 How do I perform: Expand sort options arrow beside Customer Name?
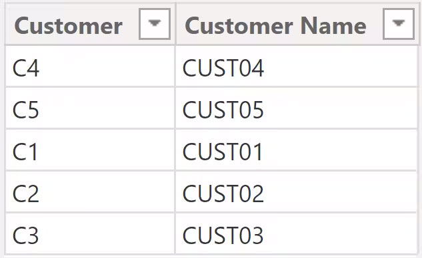click(399, 24)
